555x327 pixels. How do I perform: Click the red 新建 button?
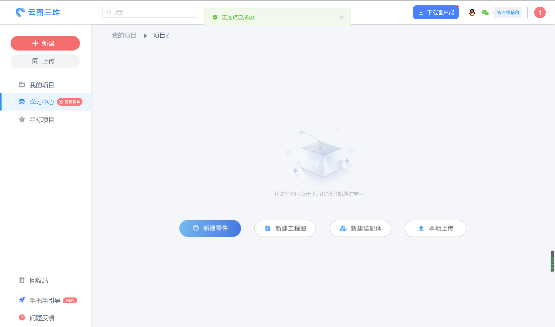pos(45,43)
